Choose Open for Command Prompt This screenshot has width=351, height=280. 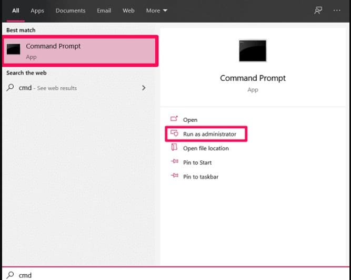pyautogui.click(x=190, y=120)
